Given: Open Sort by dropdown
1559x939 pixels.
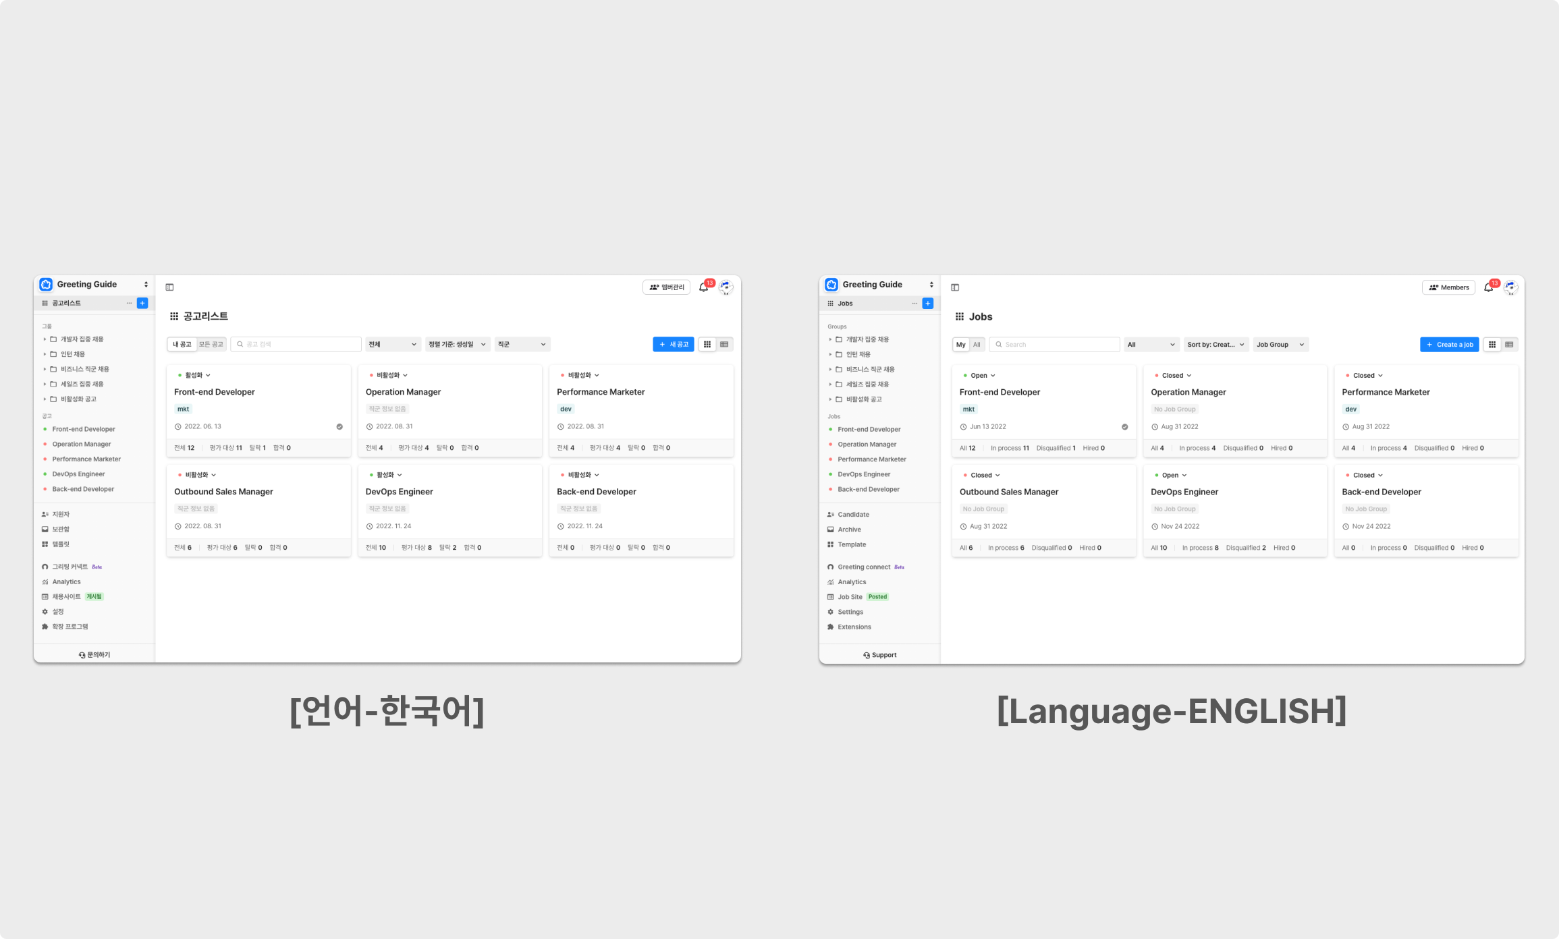Looking at the screenshot, I should [1215, 345].
